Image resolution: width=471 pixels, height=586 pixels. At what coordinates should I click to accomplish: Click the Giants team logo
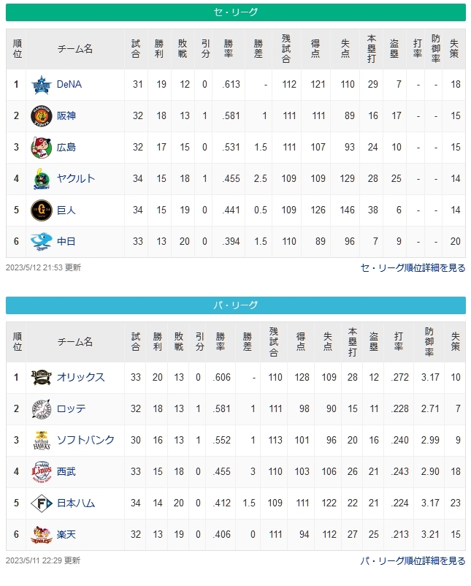(41, 210)
